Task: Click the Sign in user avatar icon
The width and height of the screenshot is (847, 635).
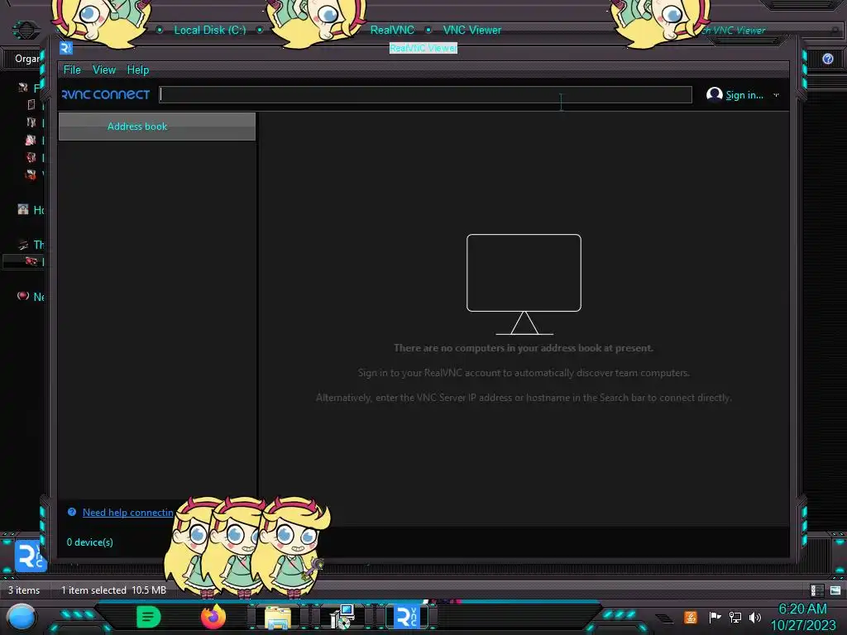Action: (x=714, y=94)
